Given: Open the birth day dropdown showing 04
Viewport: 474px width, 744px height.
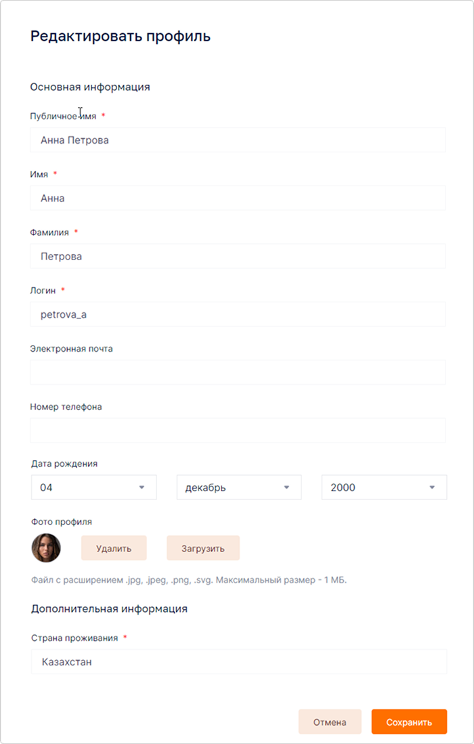Looking at the screenshot, I should [x=94, y=487].
